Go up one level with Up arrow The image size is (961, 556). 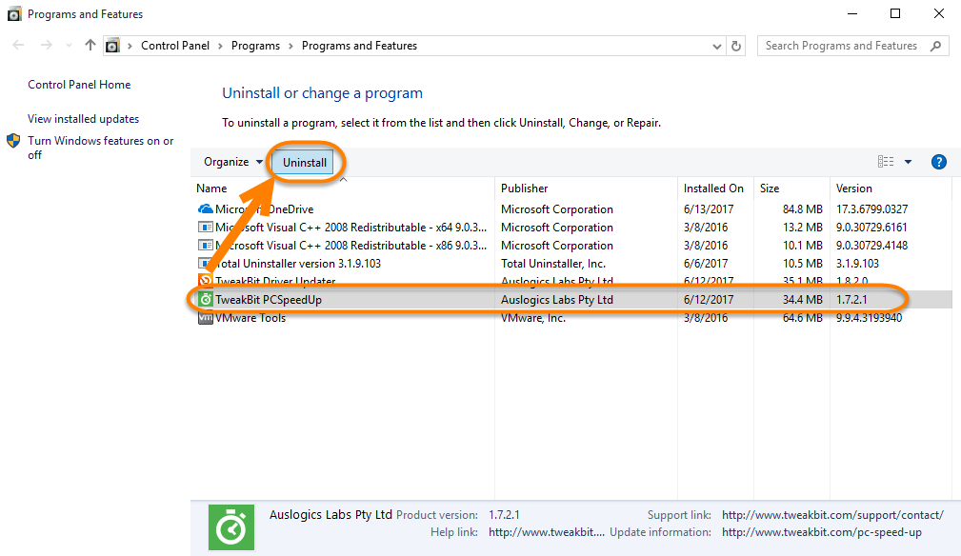pos(90,45)
